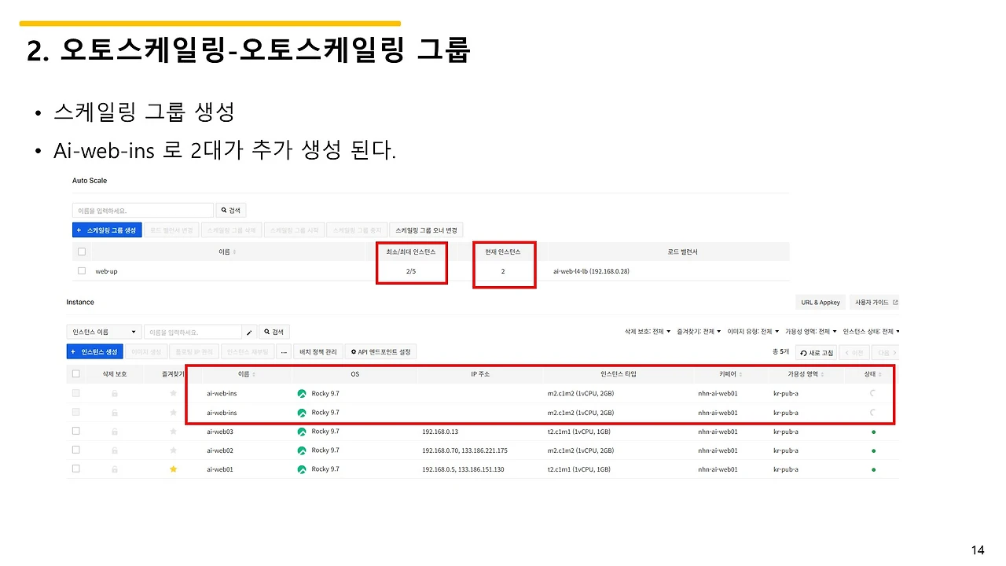Toggle the yellow favorite star for ai-web01

(x=174, y=469)
